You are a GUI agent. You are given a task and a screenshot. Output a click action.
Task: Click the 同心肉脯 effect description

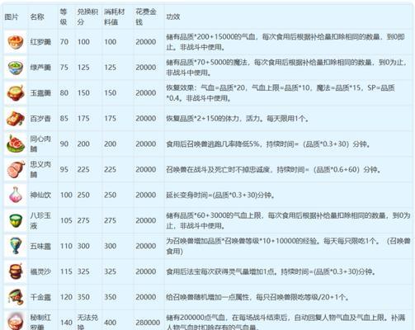[268, 144]
